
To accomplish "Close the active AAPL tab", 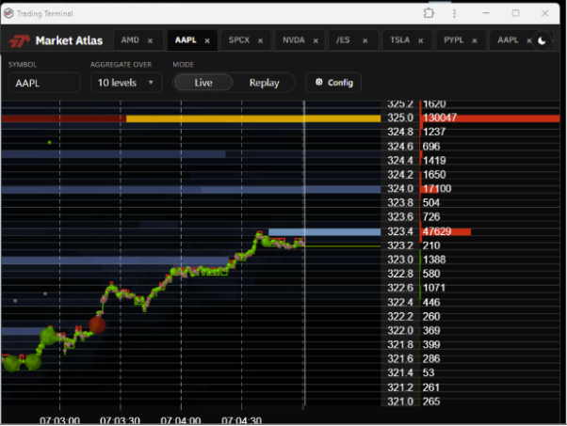I will 207,40.
